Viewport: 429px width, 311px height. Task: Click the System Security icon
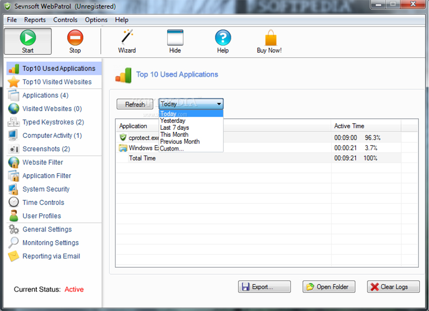[14, 189]
